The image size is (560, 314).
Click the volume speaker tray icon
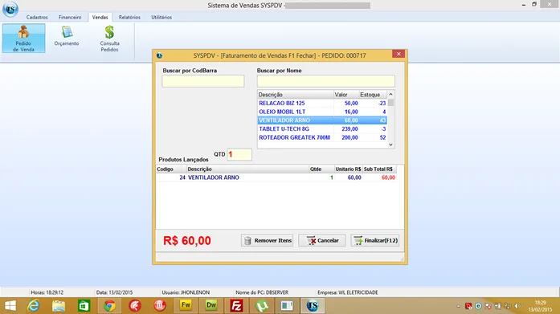[517, 306]
